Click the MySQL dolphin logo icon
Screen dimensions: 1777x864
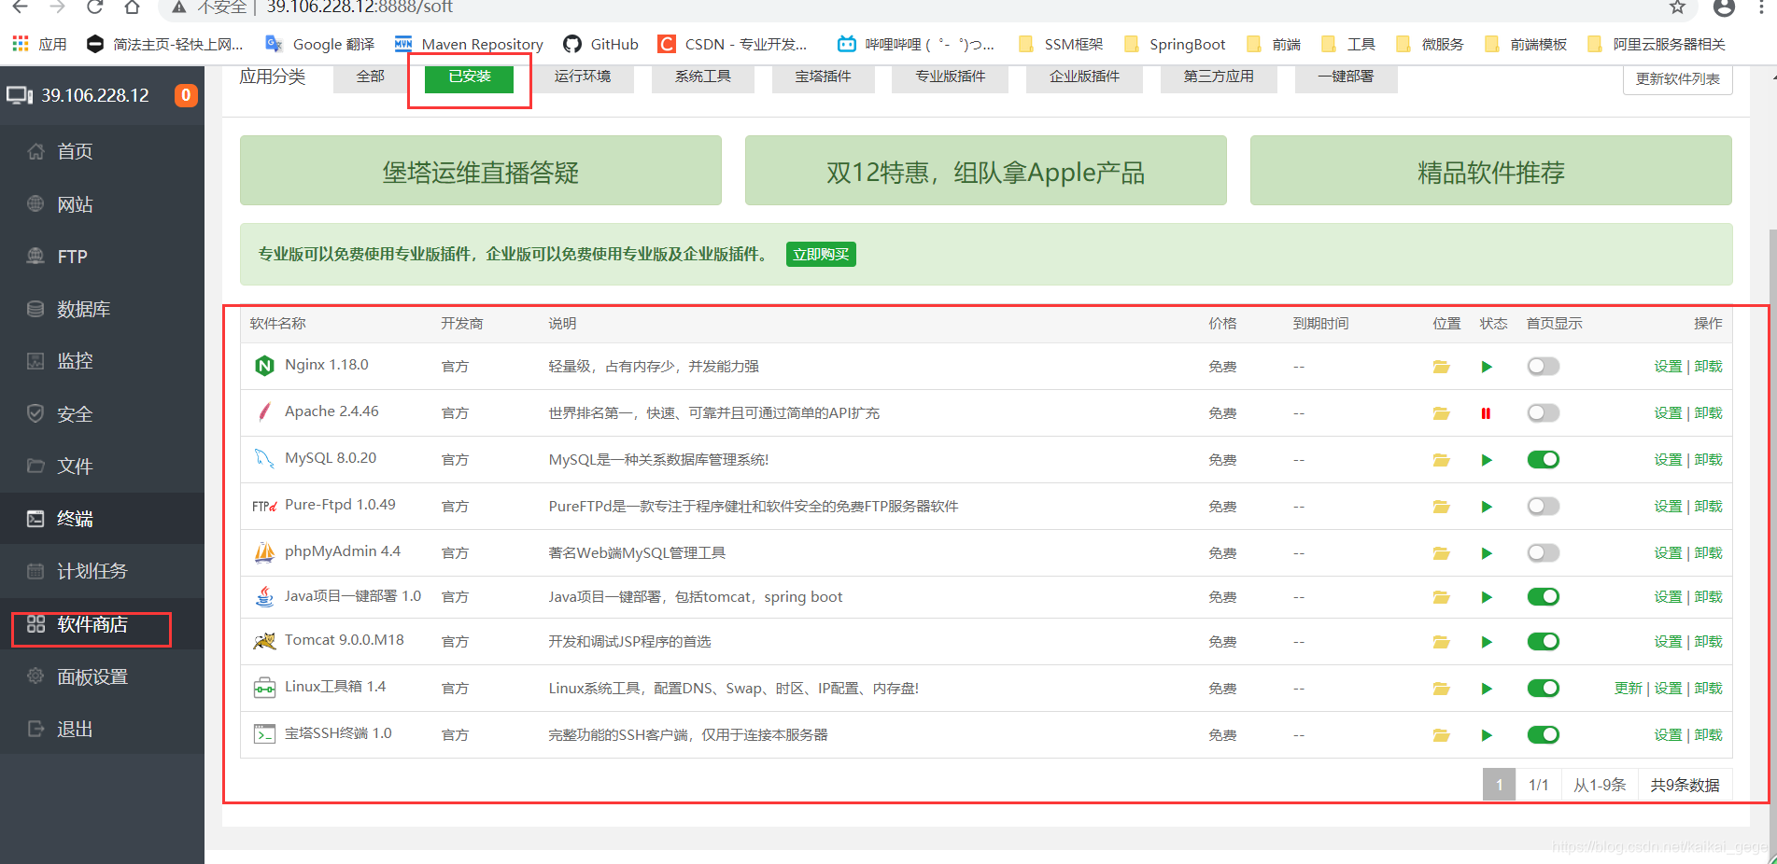(x=264, y=458)
